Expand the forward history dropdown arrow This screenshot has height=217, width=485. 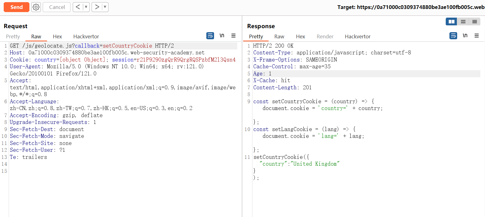(x=105, y=7)
